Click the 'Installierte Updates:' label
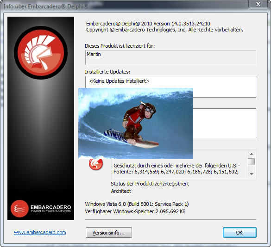This screenshot has width=271, height=247. point(107,72)
